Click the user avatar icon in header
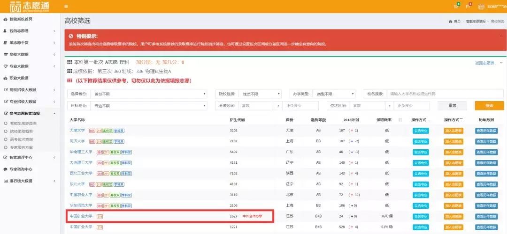Image resolution: width=507 pixels, height=234 pixels. [x=481, y=6]
